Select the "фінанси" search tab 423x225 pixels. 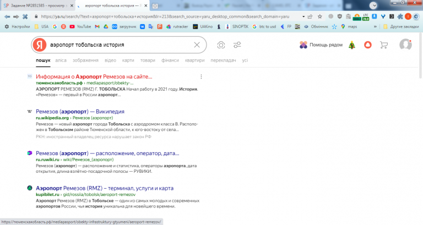click(170, 61)
